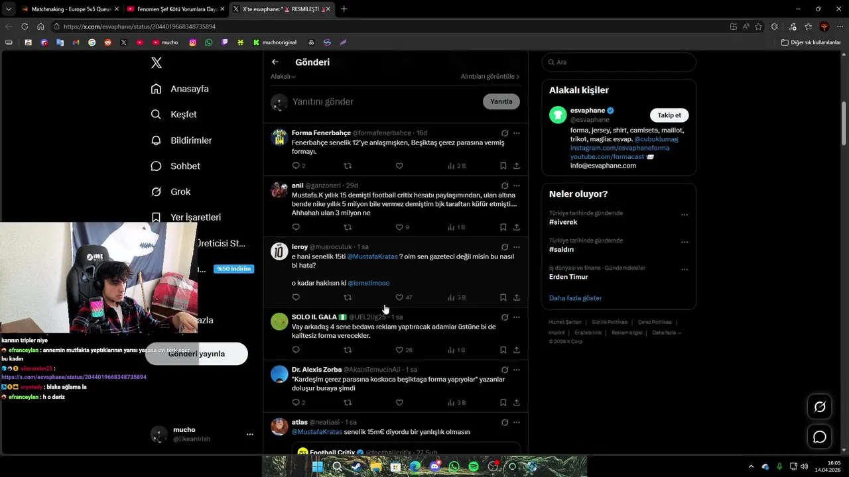Image resolution: width=849 pixels, height=477 pixels.
Task: Open Bildirimler in the X sidebar
Action: click(181, 140)
